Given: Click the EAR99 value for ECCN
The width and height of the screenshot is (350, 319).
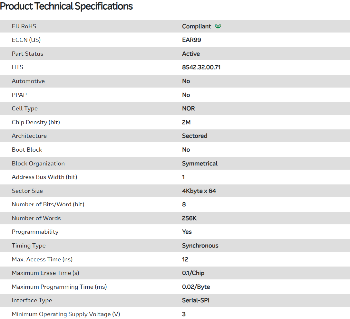Looking at the screenshot, I should [191, 40].
